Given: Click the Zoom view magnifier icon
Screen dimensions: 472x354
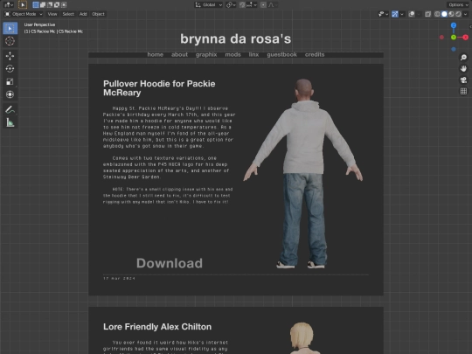Looking at the screenshot, I should [463, 57].
